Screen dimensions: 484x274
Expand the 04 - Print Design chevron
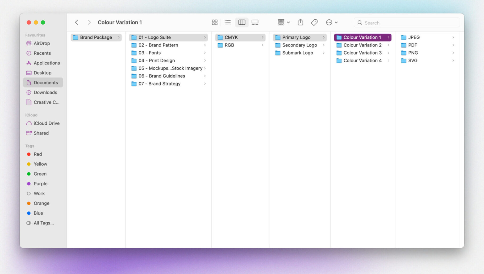click(x=205, y=60)
